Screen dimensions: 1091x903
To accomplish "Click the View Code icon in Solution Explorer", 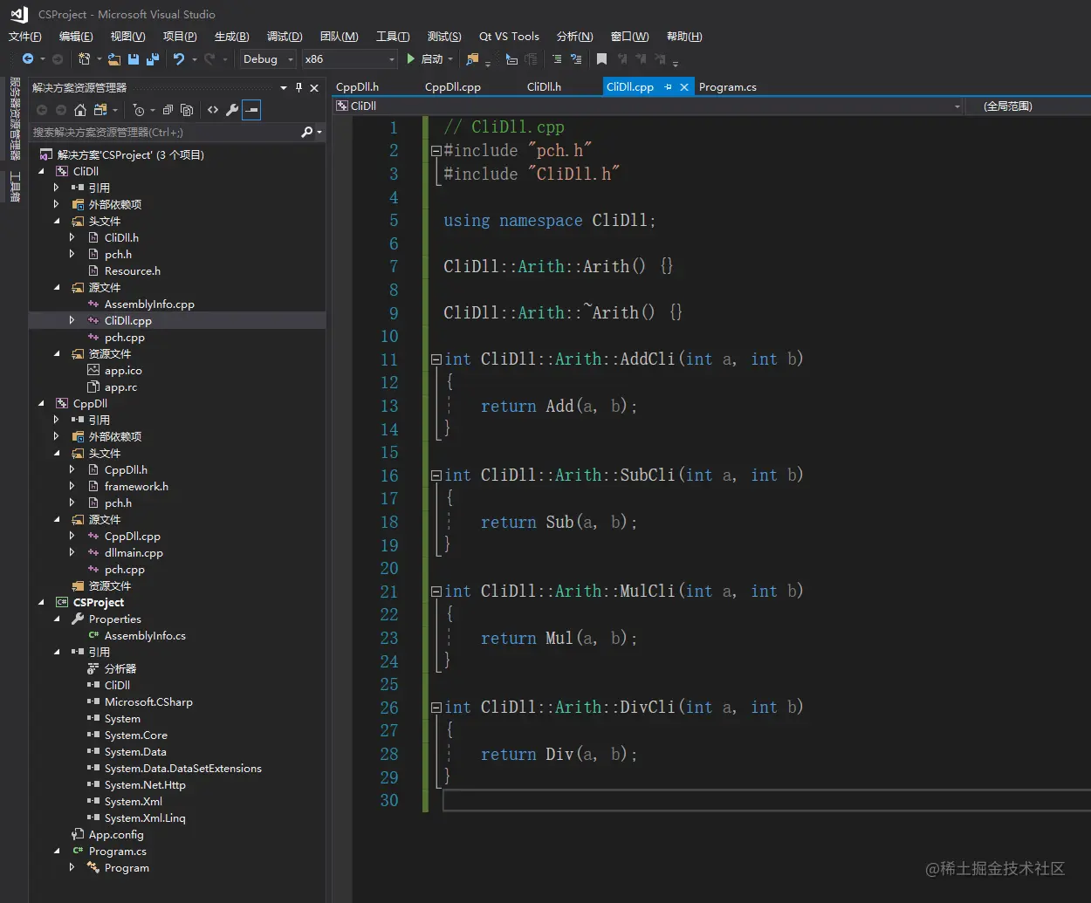I will [x=213, y=110].
